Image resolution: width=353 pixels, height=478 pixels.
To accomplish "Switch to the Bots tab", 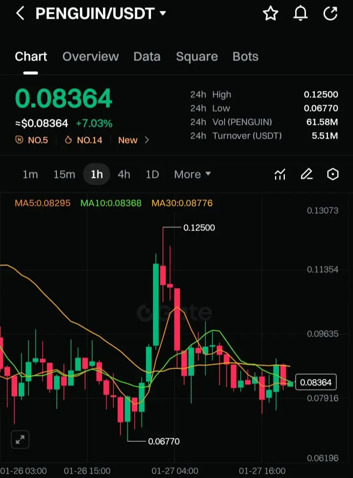I will pyautogui.click(x=245, y=56).
